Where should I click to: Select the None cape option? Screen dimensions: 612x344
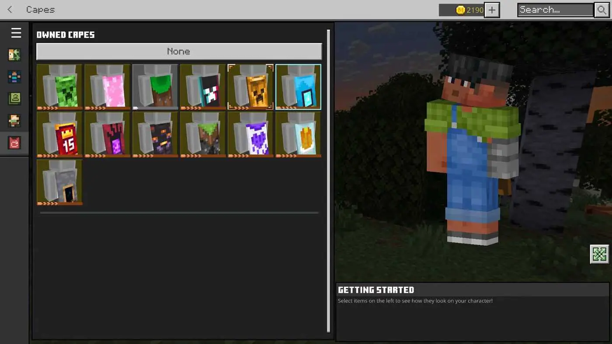tap(179, 52)
